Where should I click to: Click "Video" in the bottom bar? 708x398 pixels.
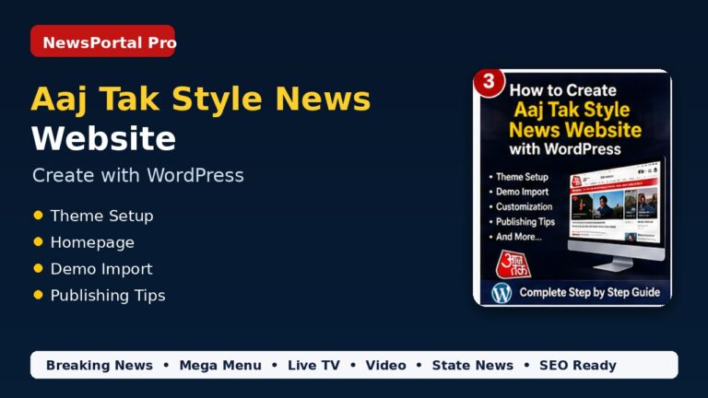pos(385,365)
